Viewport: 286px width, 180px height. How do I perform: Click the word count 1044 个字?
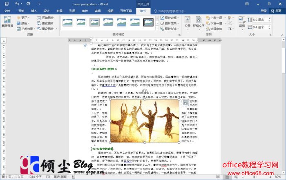pos(35,177)
